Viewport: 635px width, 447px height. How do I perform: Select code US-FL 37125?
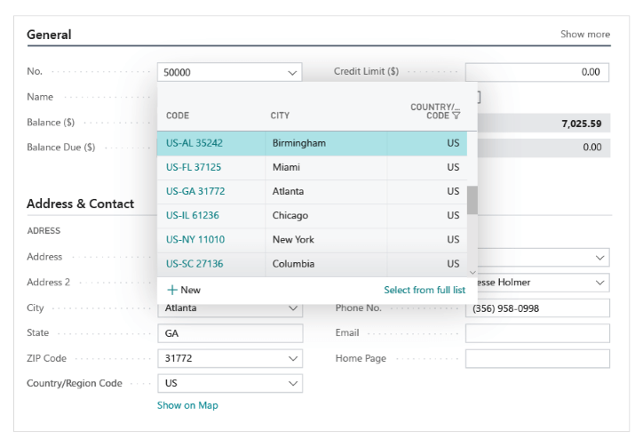[194, 167]
